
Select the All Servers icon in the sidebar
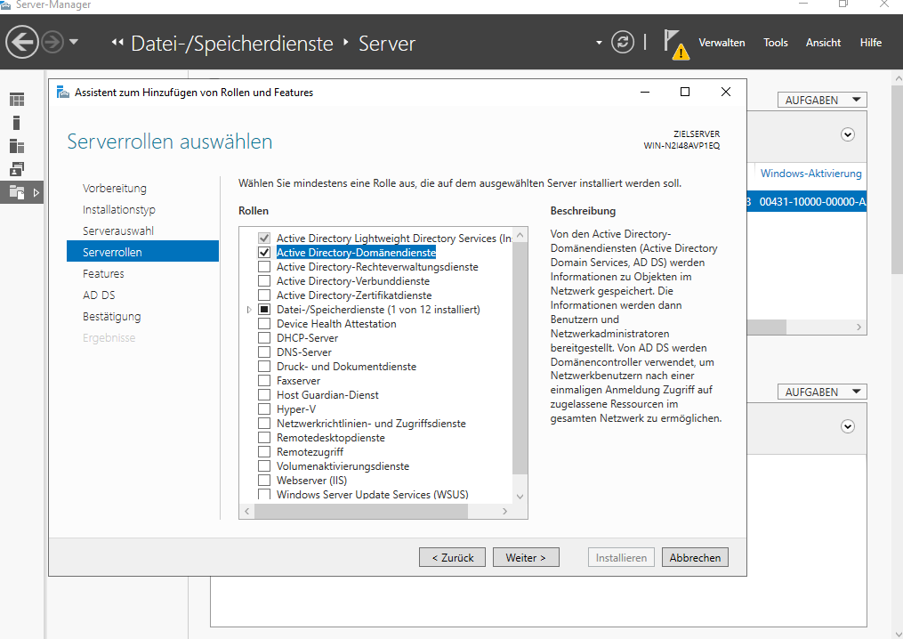tap(17, 146)
